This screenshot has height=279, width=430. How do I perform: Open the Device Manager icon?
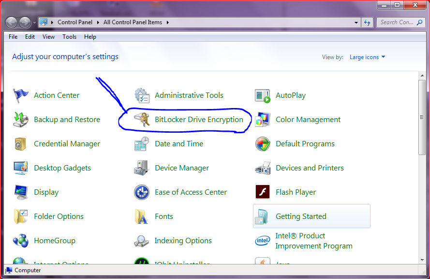[x=142, y=168]
